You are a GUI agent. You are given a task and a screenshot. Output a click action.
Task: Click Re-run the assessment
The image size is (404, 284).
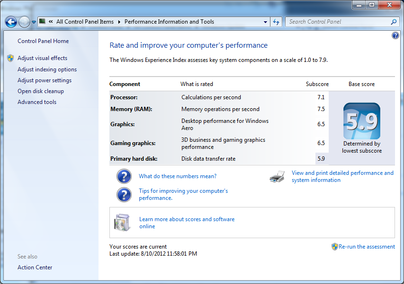click(x=367, y=247)
